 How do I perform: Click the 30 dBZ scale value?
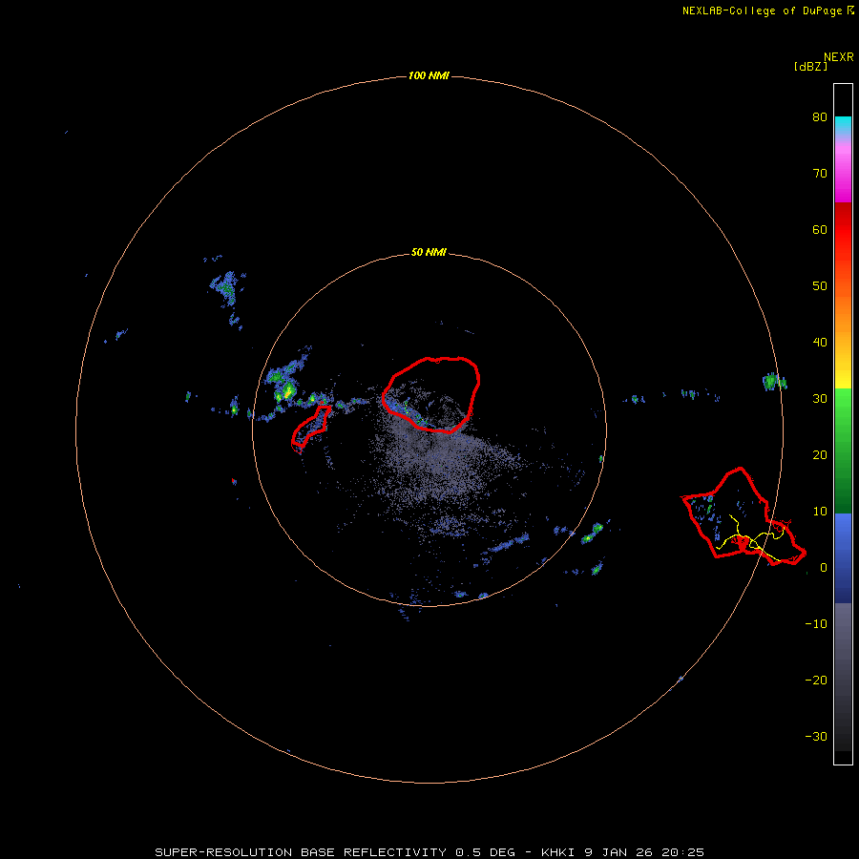click(x=820, y=399)
